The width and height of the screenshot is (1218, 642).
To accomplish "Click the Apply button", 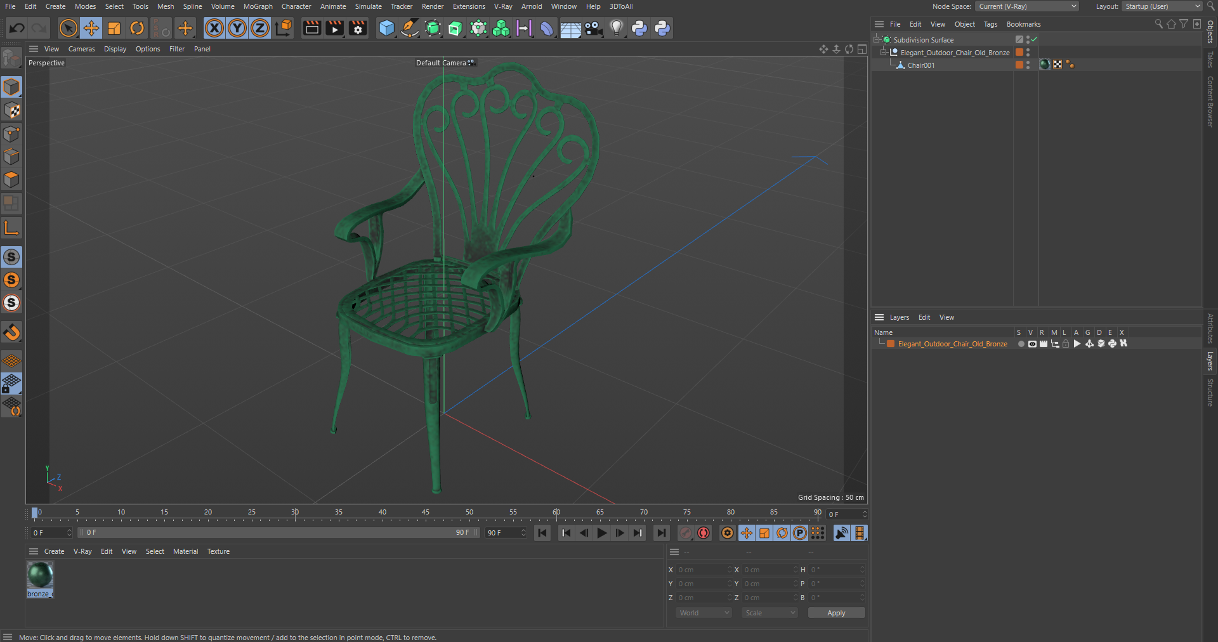I will [x=836, y=613].
